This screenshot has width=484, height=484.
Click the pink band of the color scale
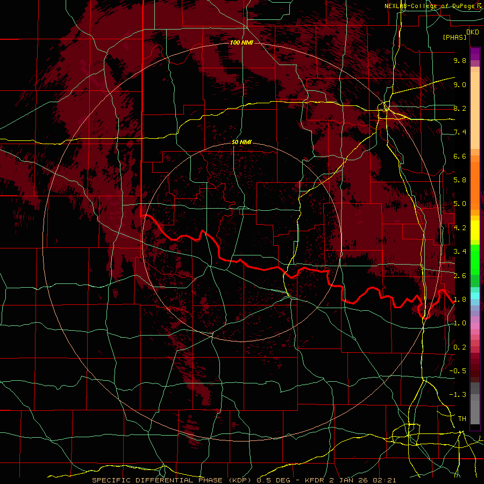coord(475,326)
